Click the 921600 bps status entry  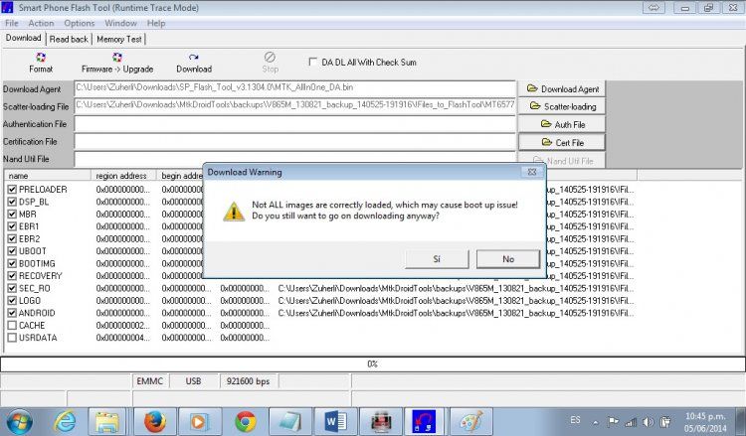coord(248,381)
